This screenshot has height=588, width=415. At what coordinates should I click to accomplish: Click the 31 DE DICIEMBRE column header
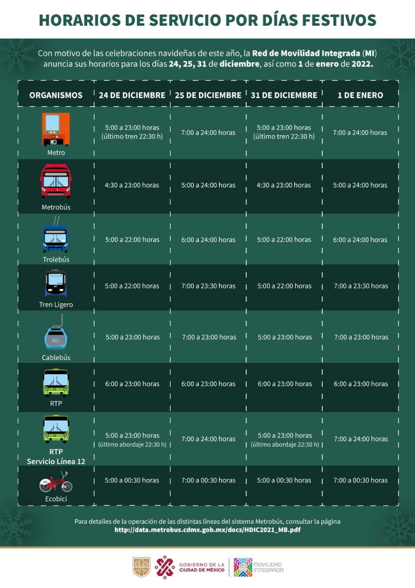tap(284, 95)
